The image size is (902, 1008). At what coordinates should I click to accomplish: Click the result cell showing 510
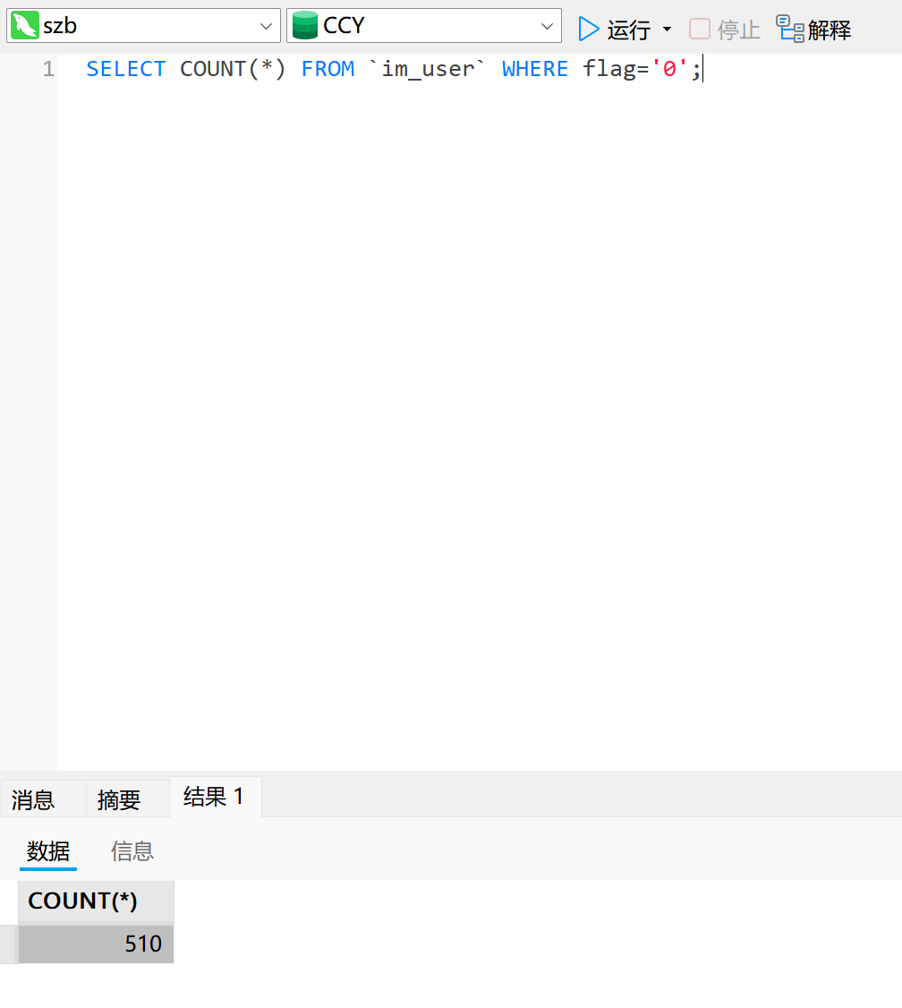point(96,944)
